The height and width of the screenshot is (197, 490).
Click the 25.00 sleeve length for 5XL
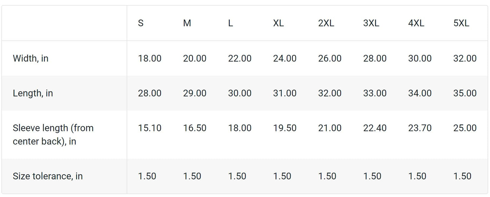[x=465, y=128]
